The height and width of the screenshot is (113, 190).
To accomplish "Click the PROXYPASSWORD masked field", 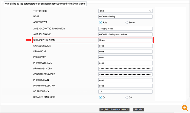I will [x=125, y=69].
